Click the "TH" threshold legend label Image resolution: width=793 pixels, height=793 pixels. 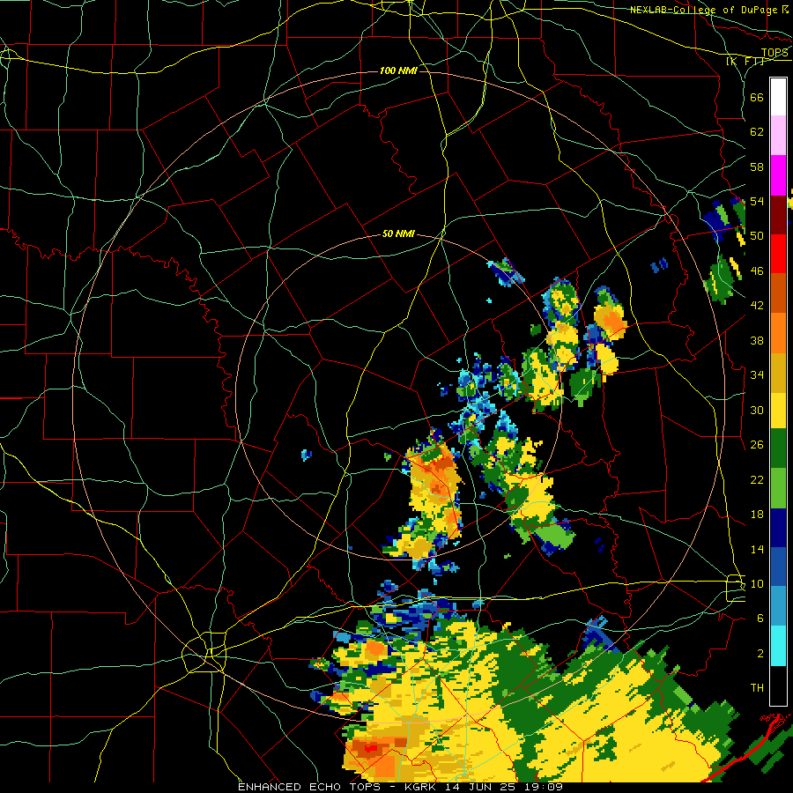757,688
